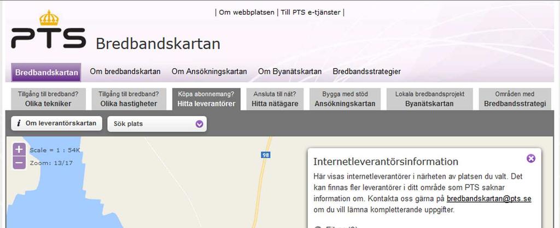This screenshot has height=228, width=560.
Task: Open Om Byanätskartan menu item
Action: point(290,71)
